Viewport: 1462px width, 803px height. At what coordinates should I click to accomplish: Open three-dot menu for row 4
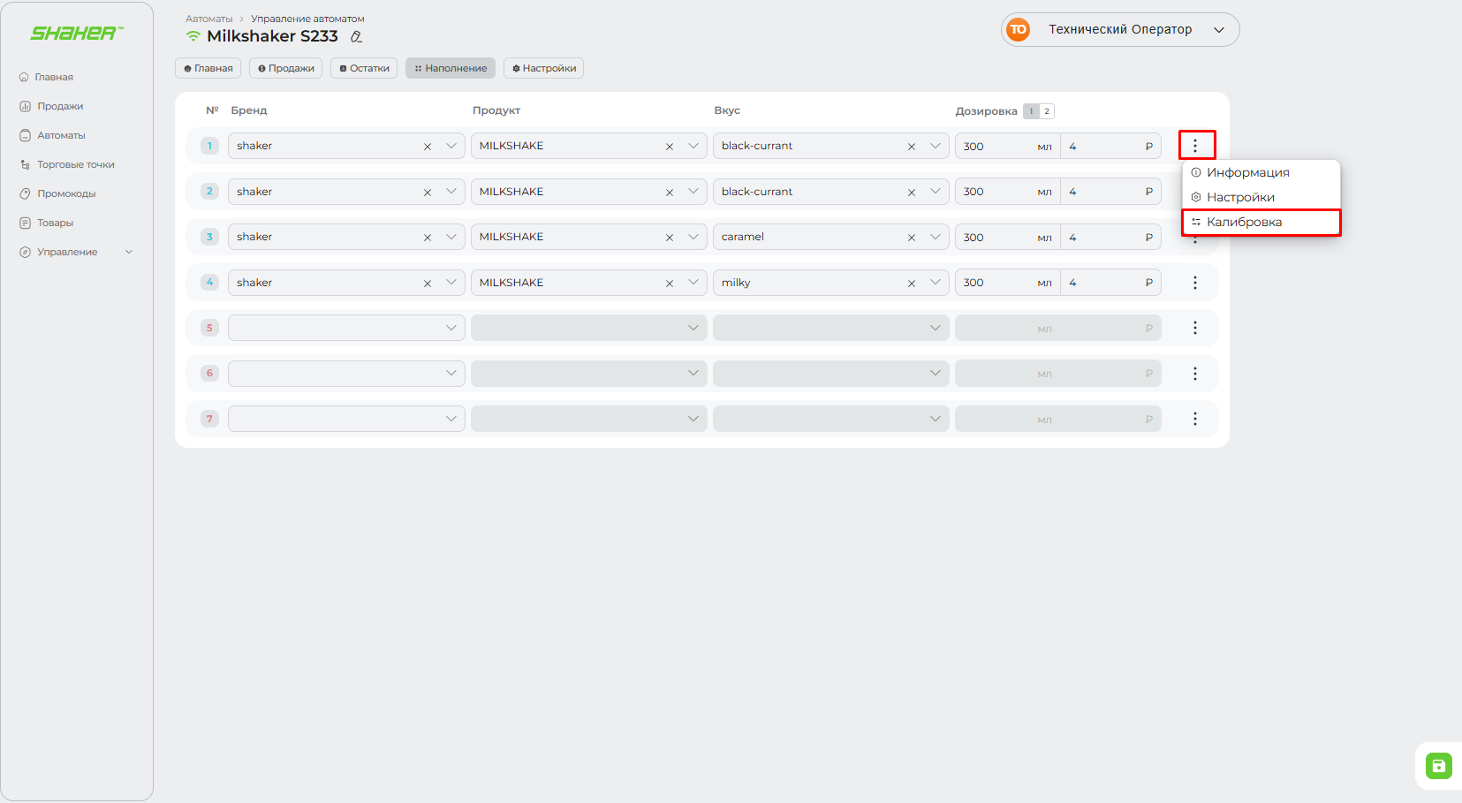coord(1195,283)
